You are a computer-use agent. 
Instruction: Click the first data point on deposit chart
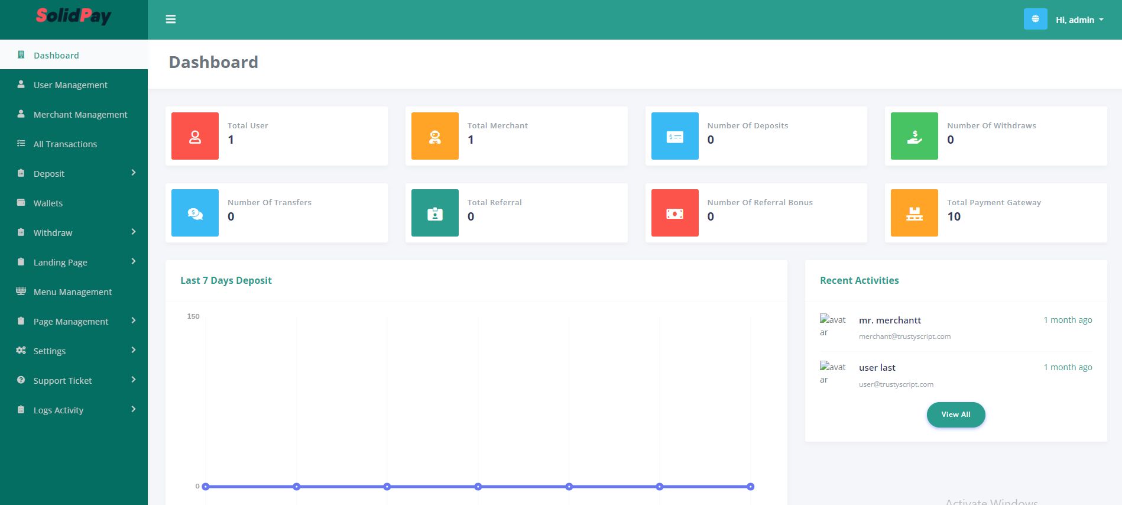(206, 487)
